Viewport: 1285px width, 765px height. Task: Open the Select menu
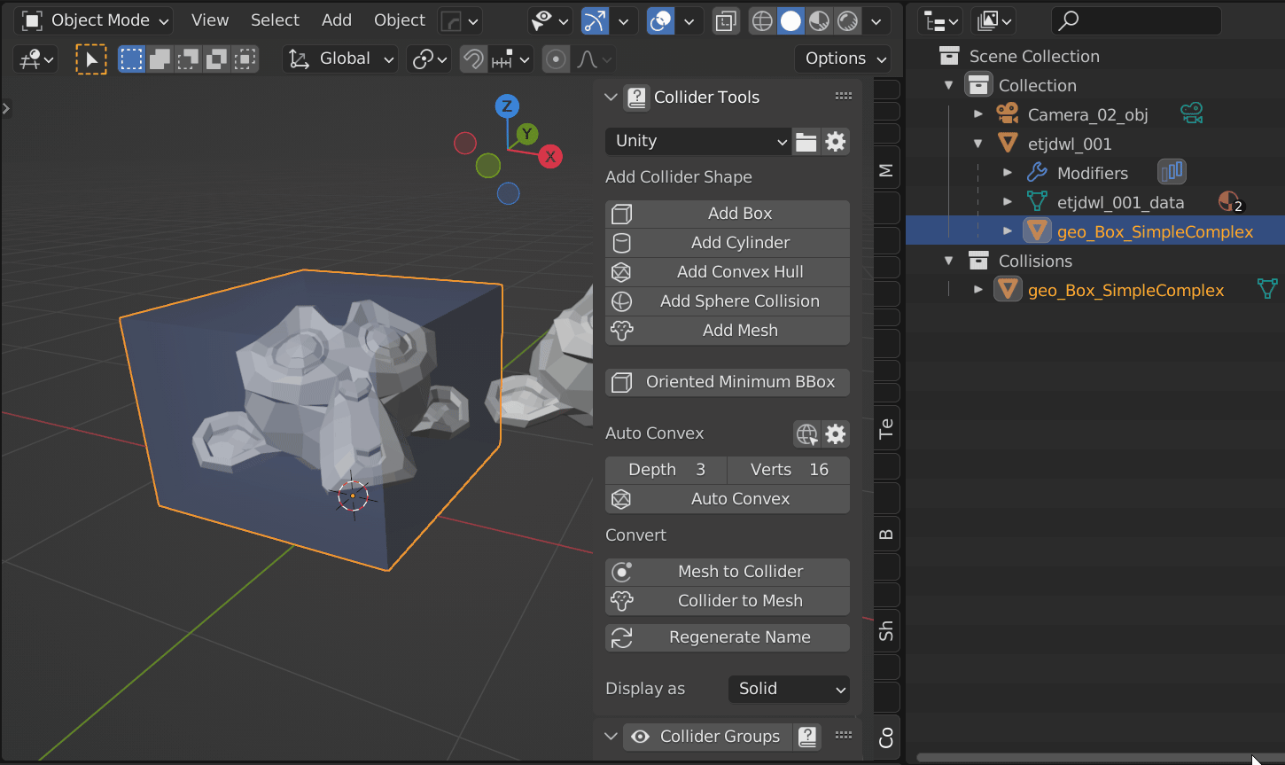pos(275,20)
